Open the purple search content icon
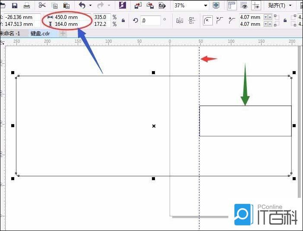Viewport: 303px width, 231px height. click(x=123, y=5)
